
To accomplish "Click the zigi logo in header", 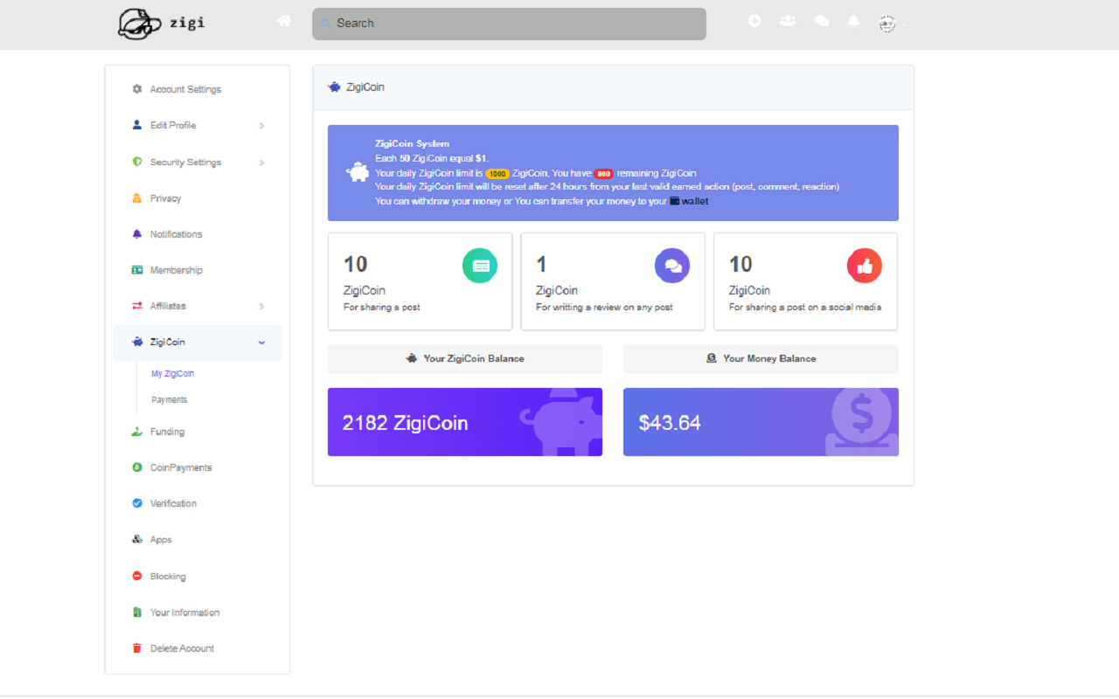I will [x=161, y=23].
